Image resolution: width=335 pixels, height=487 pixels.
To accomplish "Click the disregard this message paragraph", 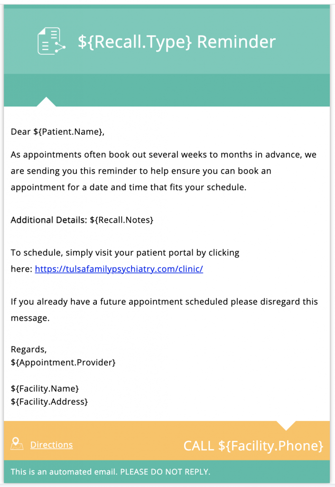I will (164, 310).
